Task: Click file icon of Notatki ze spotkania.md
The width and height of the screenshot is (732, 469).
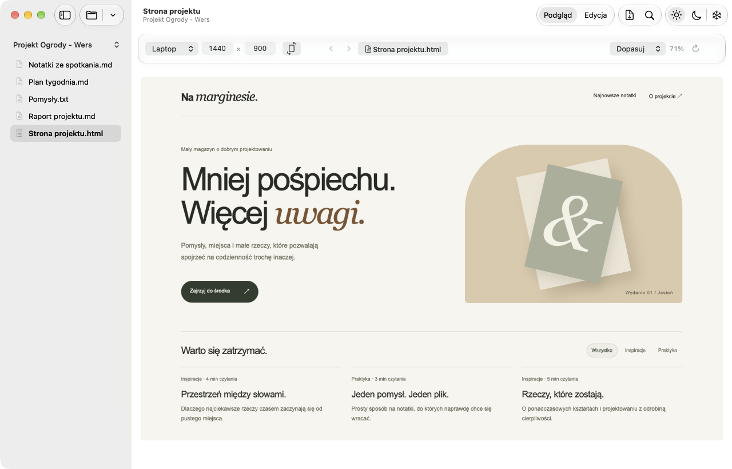Action: click(x=19, y=65)
